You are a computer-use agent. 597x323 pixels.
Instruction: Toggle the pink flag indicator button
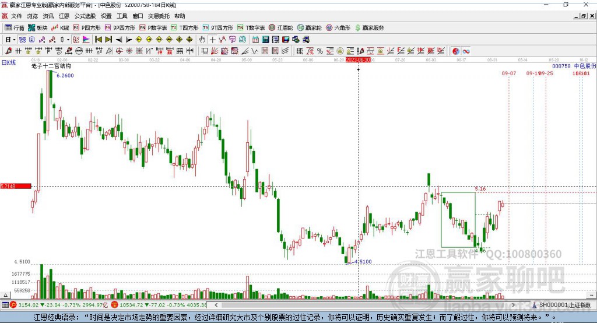pyautogui.click(x=86, y=40)
